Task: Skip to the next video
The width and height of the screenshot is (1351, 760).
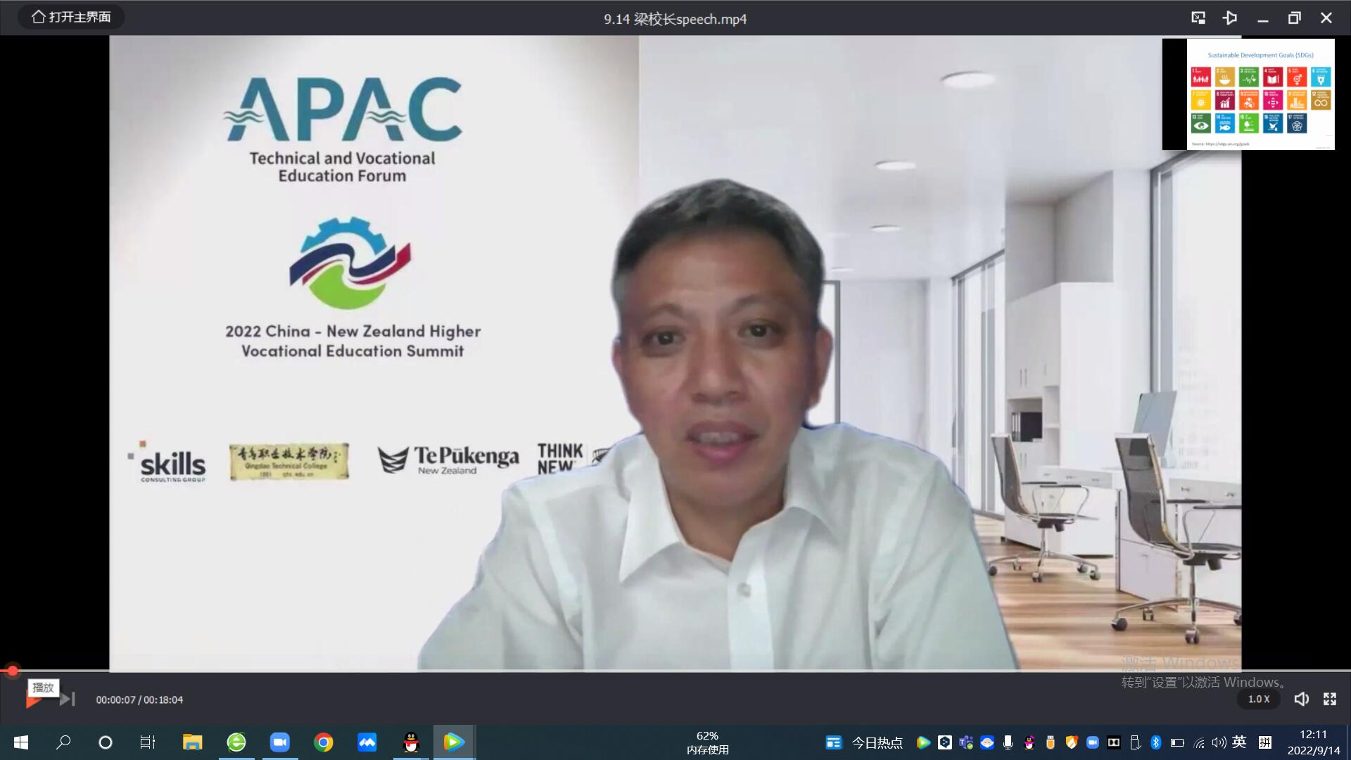Action: (x=68, y=699)
